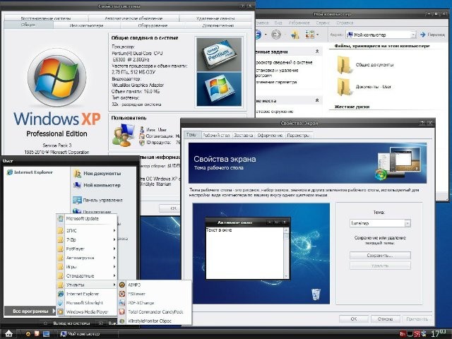Click Windows Media Player in programs list

coord(87,311)
